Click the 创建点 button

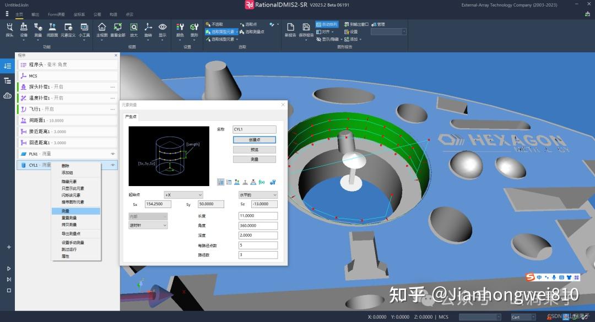(254, 140)
